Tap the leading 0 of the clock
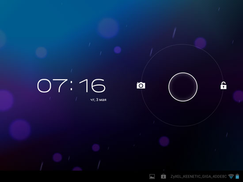Viewport: 243px width, 182px height. [44, 85]
